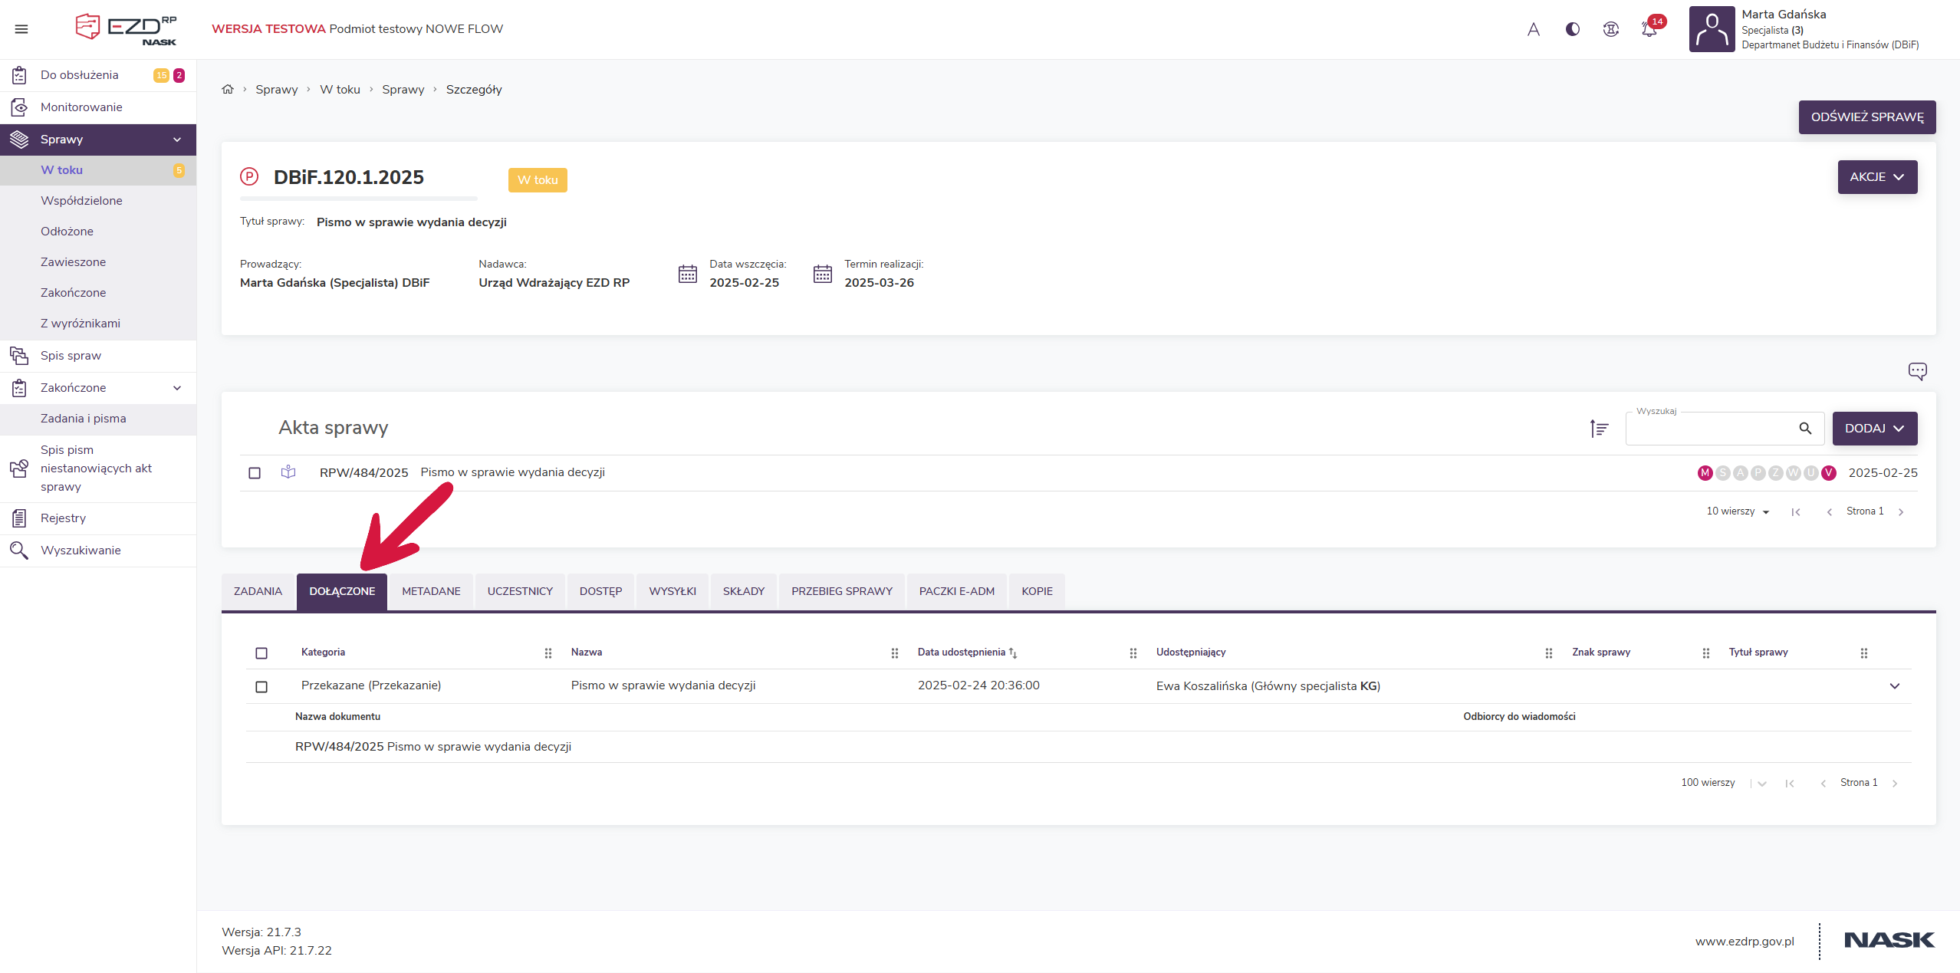Expand the DODAJ dropdown button

1874,429
